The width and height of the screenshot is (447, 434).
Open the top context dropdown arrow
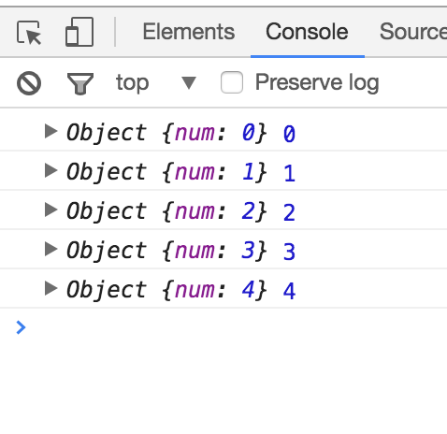click(189, 83)
